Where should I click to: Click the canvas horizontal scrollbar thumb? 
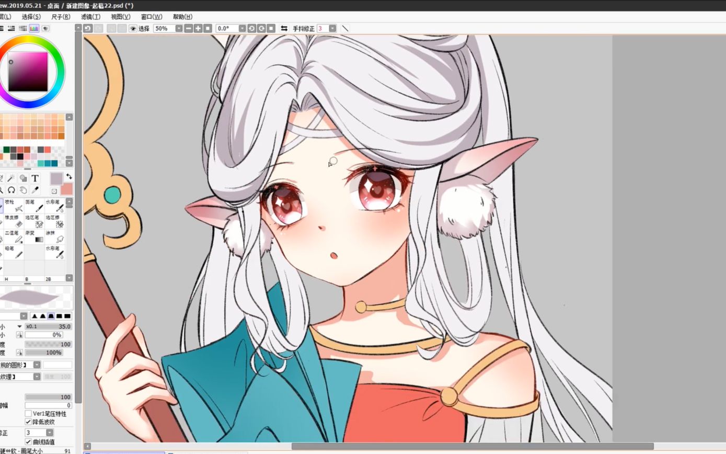[473, 446]
